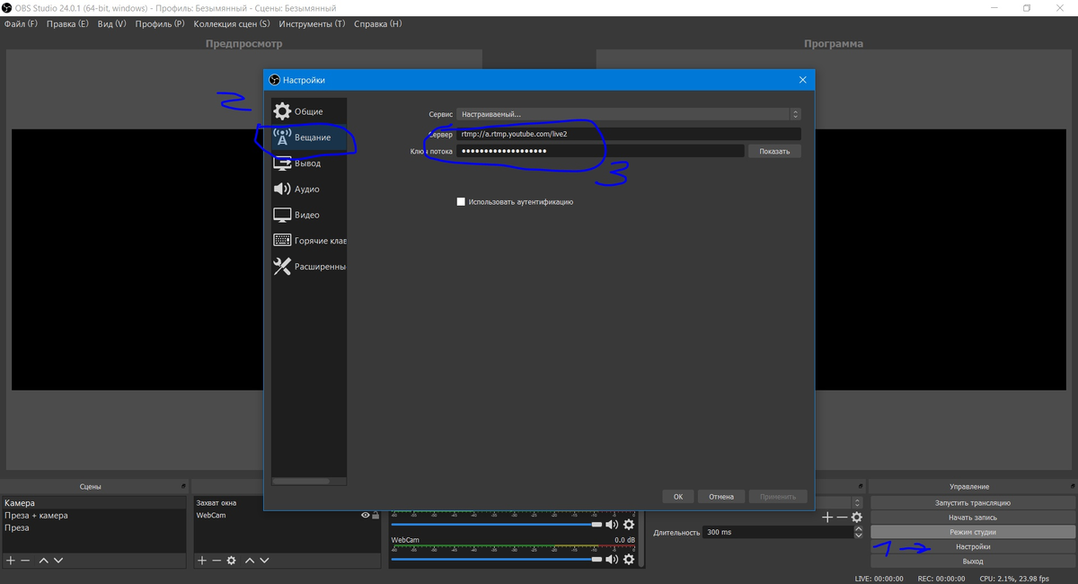Click Отмена in Settings dialog
The height and width of the screenshot is (584, 1078).
coord(721,496)
